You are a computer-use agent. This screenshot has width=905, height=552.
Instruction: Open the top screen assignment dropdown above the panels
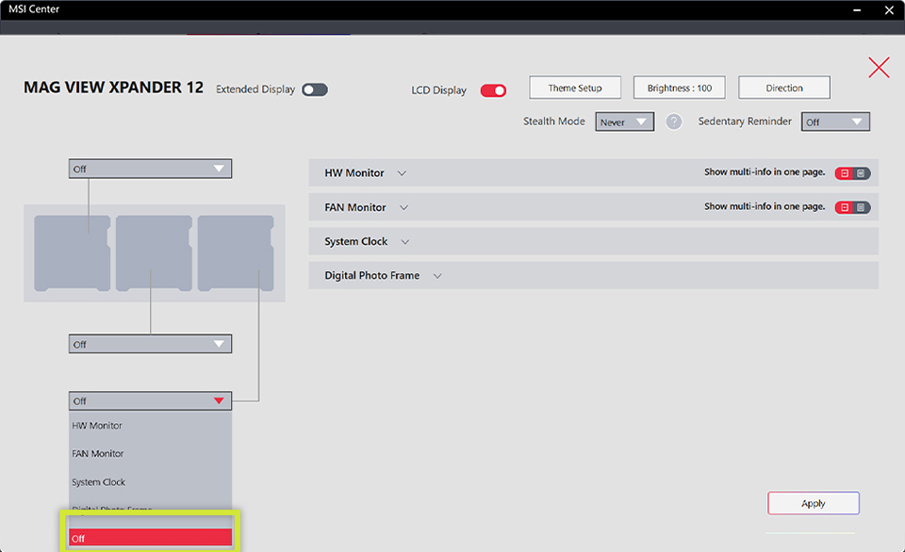click(x=150, y=169)
